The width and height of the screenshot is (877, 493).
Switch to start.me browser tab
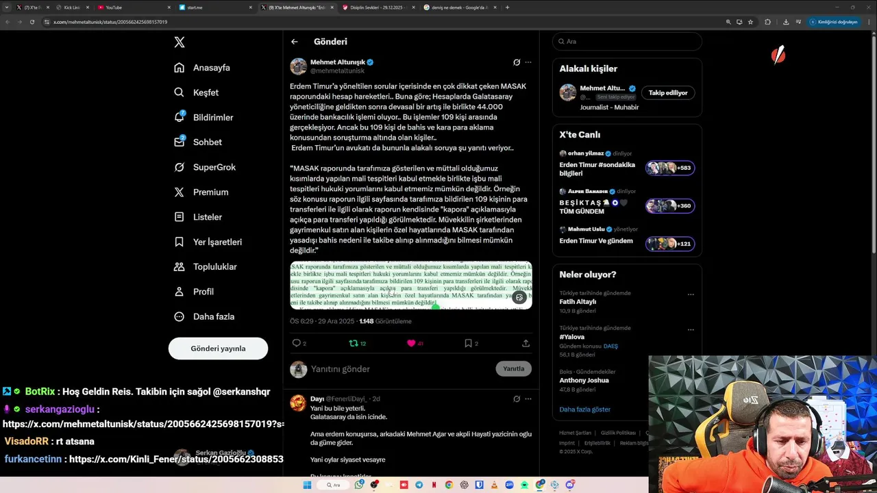click(214, 8)
